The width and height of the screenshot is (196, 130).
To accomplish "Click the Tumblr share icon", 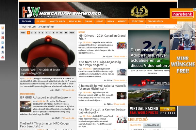I will 3,52.
